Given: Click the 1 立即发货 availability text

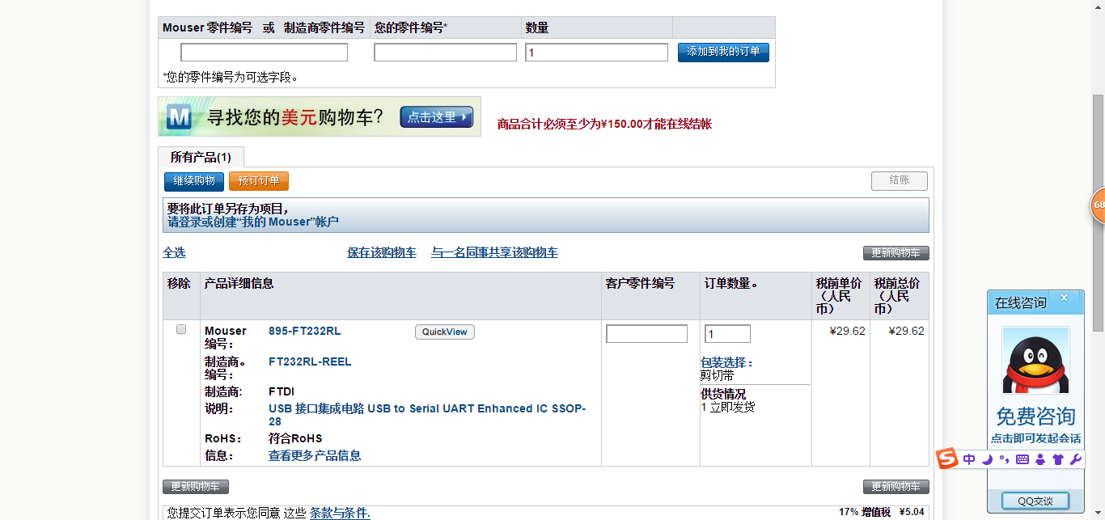Looking at the screenshot, I should coord(728,408).
